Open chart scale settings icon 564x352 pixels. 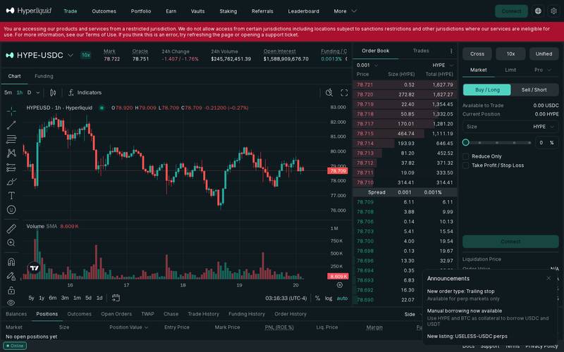[x=340, y=285]
